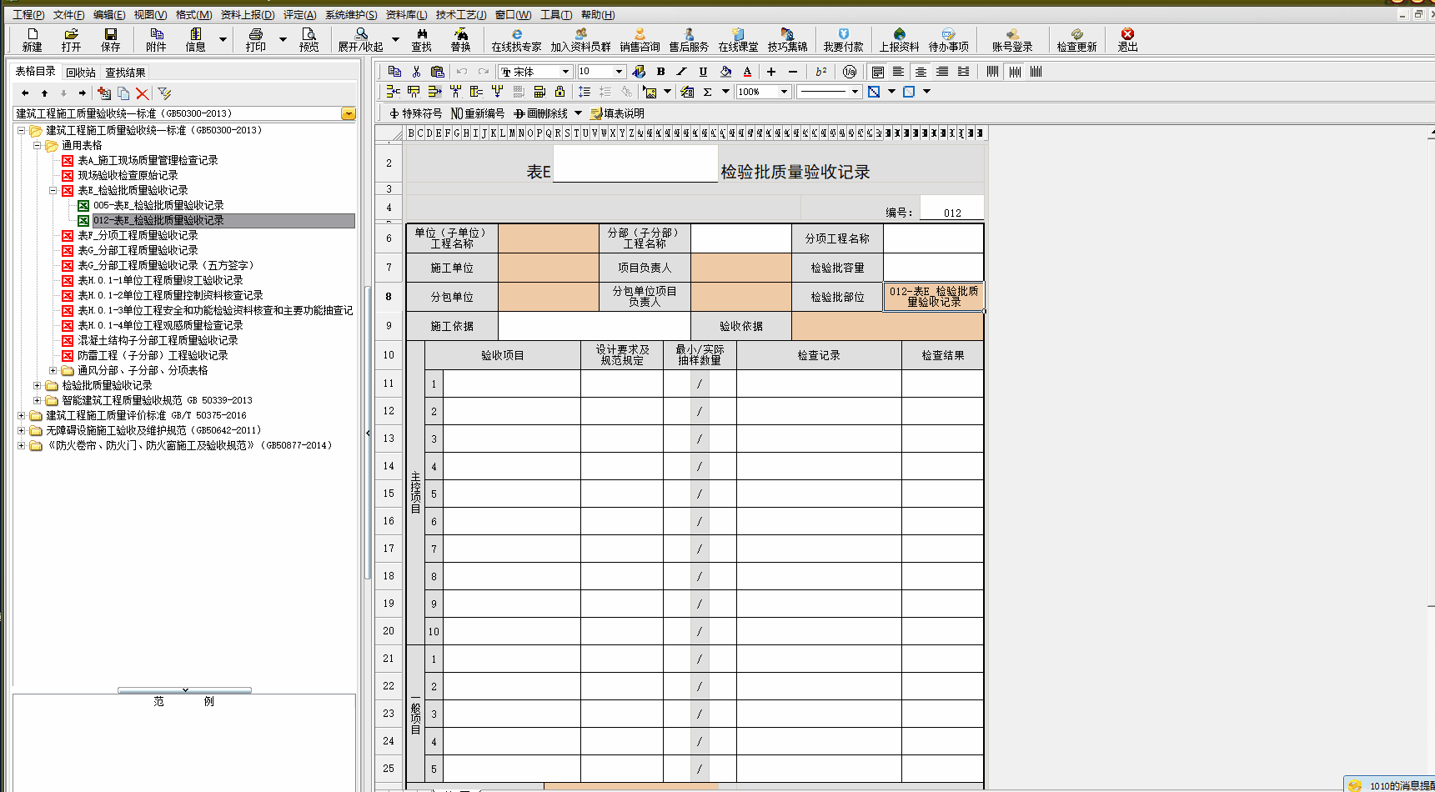Open the 预览 print preview

click(x=309, y=39)
